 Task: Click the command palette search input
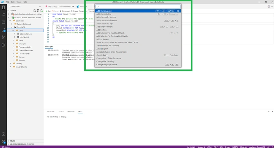[x=138, y=7]
